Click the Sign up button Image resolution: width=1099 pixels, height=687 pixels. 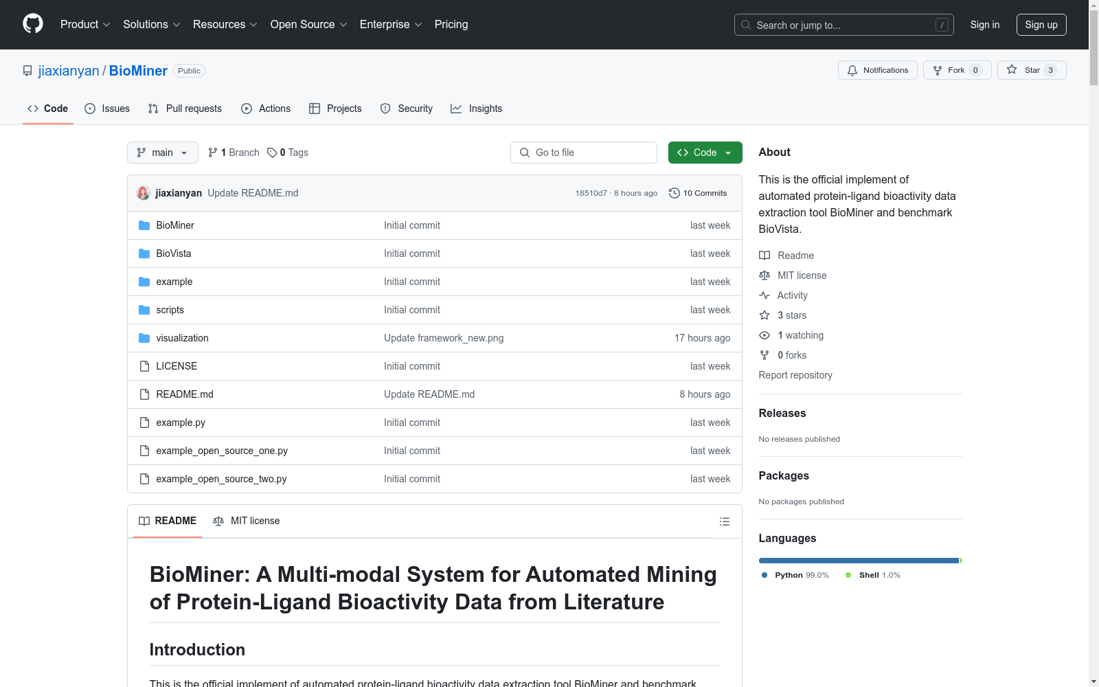coord(1041,25)
